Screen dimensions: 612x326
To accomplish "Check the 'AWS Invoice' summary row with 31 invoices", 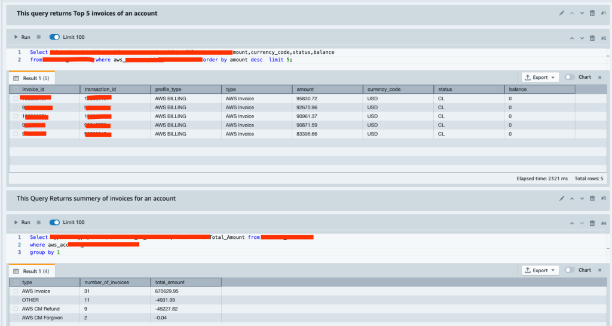I will coord(16,291).
